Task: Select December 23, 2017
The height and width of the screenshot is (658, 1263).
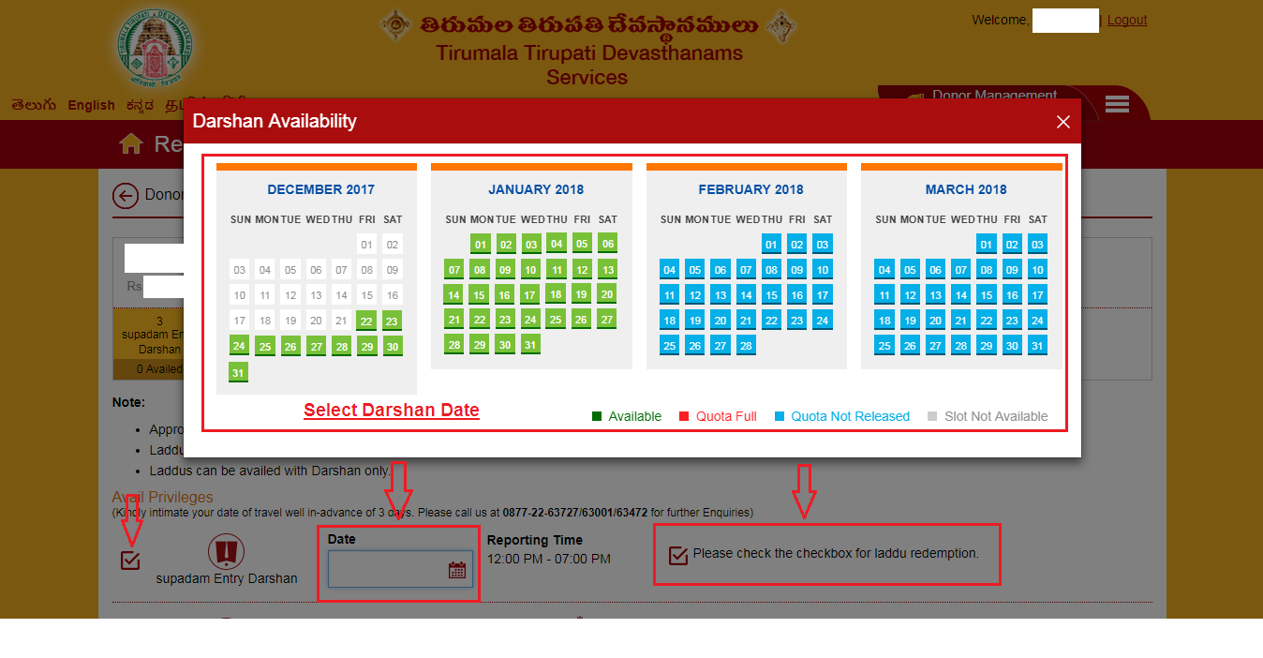Action: pos(392,322)
